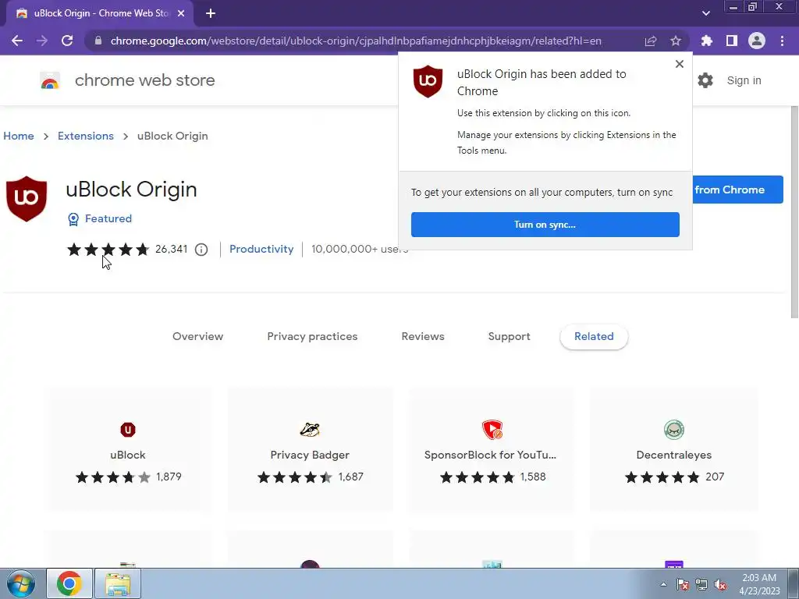Screen dimensions: 799x599
Task: Open the Windows Start menu
Action: coord(20,583)
